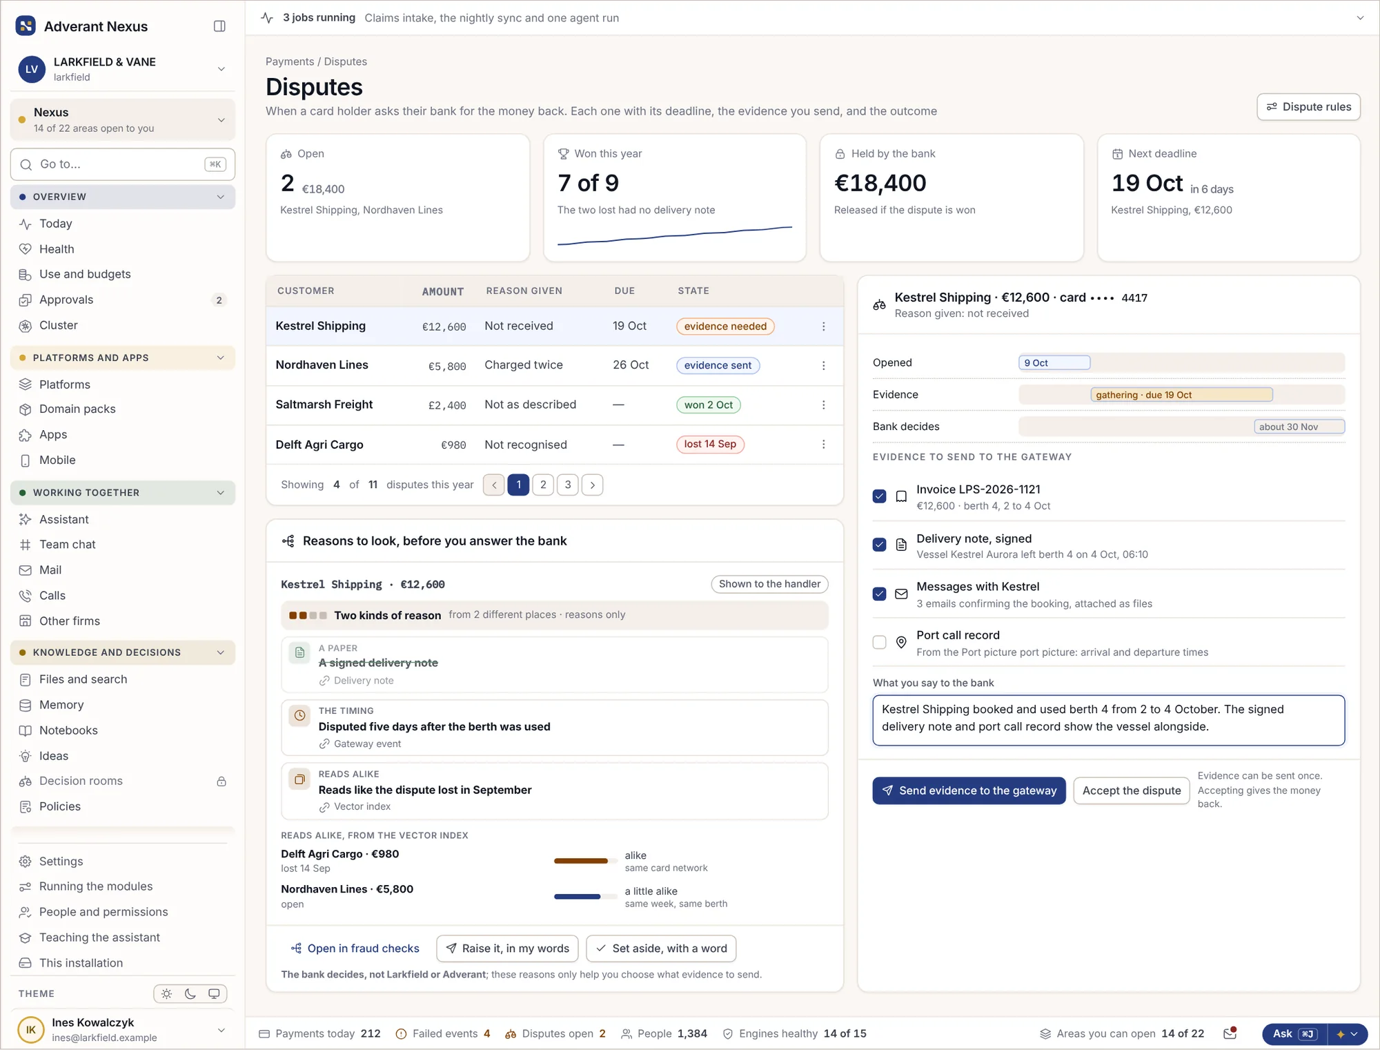1380x1050 pixels.
Task: Open the Team chat hash icon
Action: [x=26, y=545]
